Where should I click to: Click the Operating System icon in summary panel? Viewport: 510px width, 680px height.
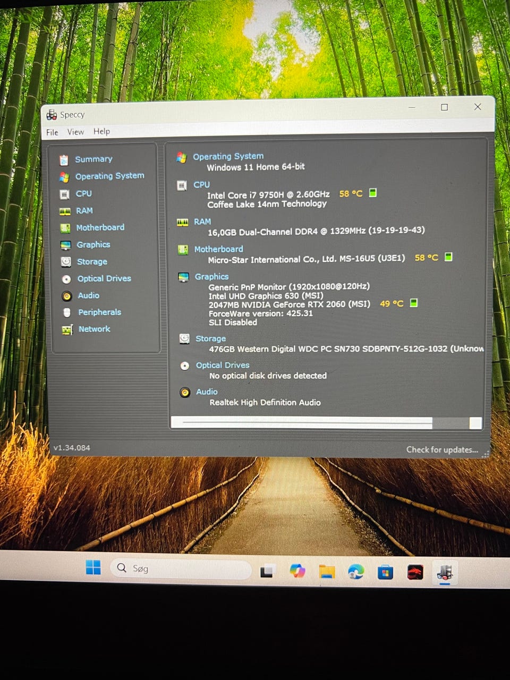[182, 158]
